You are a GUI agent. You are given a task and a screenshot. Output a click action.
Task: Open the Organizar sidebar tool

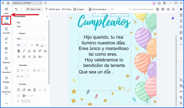6,60
